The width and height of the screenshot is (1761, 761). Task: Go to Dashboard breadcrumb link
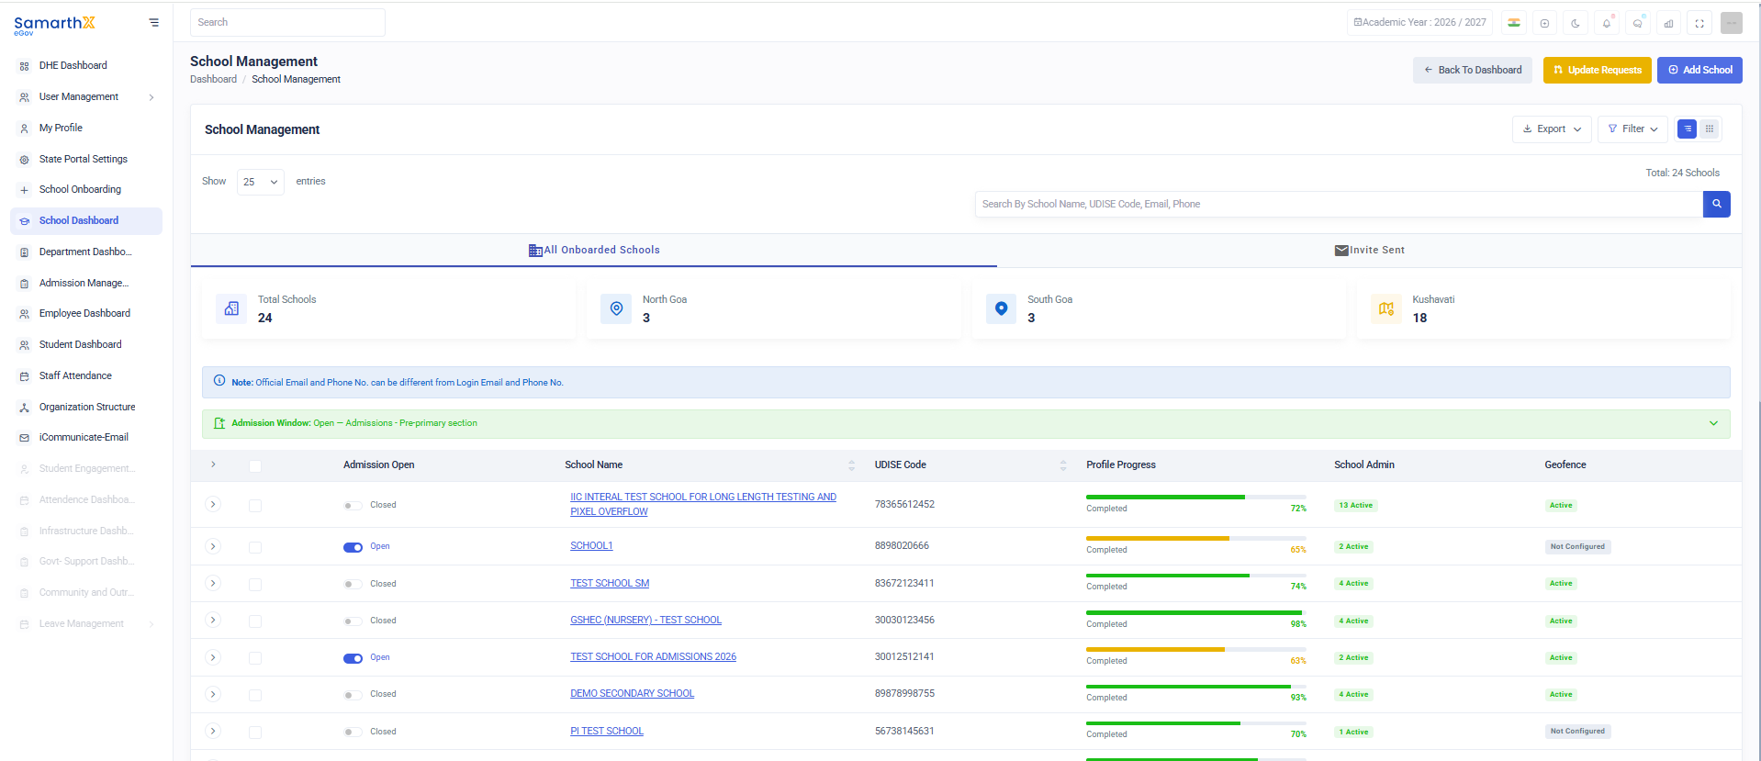pyautogui.click(x=213, y=80)
